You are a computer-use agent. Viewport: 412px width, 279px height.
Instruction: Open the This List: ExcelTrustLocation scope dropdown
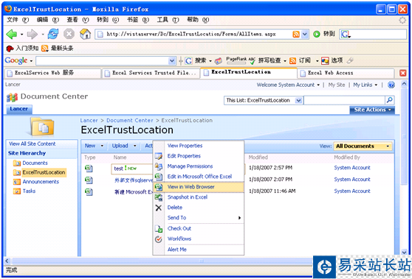[298, 100]
